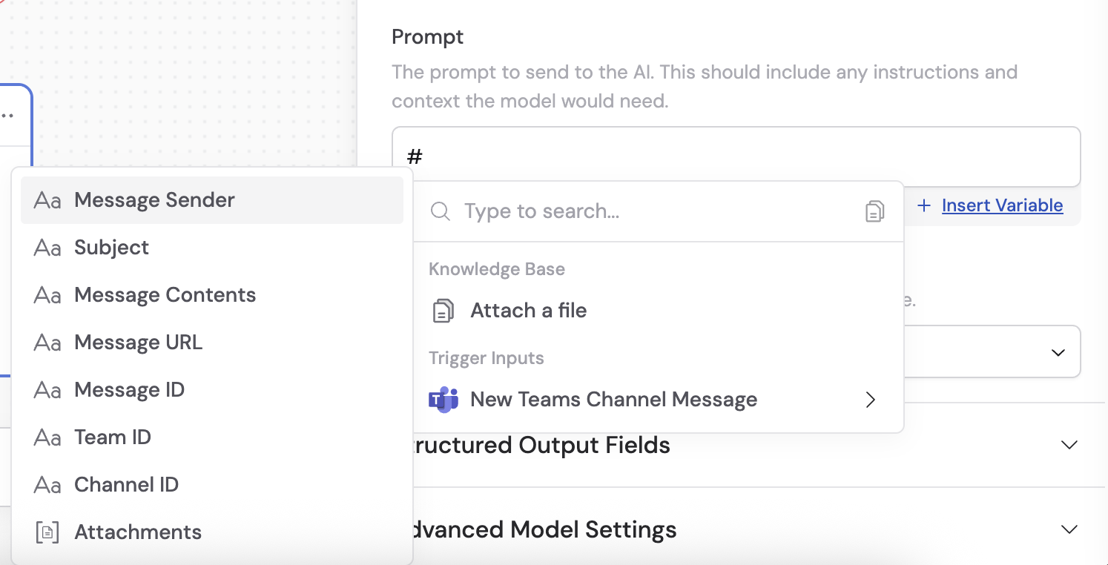Screen dimensions: 1108x565
Task: Expand the Advanced Model Settings section
Action: [1069, 529]
